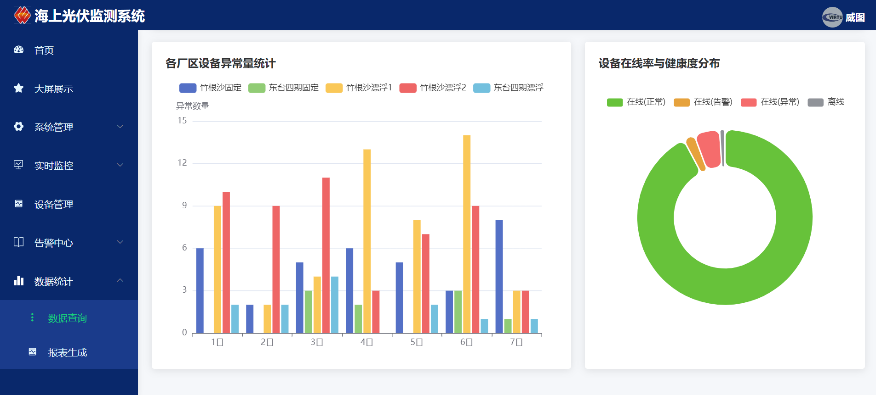Open the 数据查询 menu item

(x=67, y=318)
